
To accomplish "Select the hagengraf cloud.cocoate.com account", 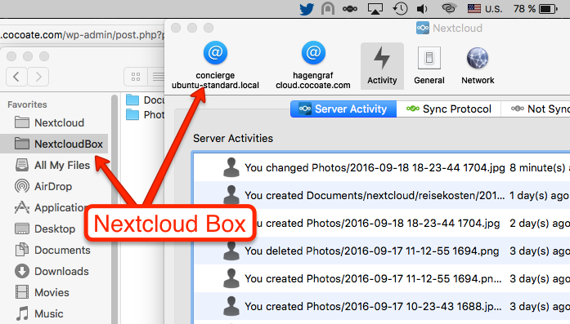I will pos(313,65).
